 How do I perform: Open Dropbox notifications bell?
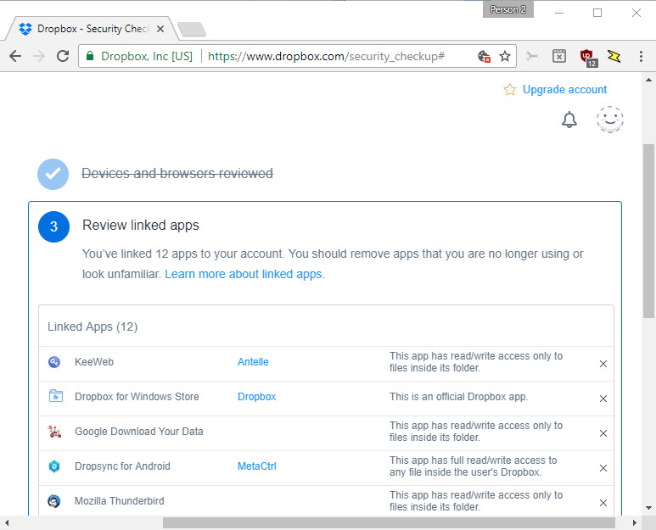[x=569, y=120]
